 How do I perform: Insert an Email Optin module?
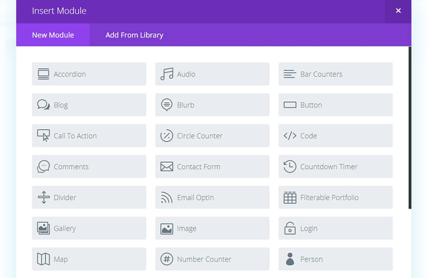pyautogui.click(x=212, y=197)
